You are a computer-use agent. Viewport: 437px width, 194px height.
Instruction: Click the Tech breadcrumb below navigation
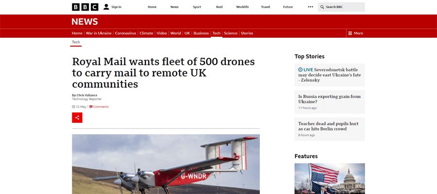76,42
